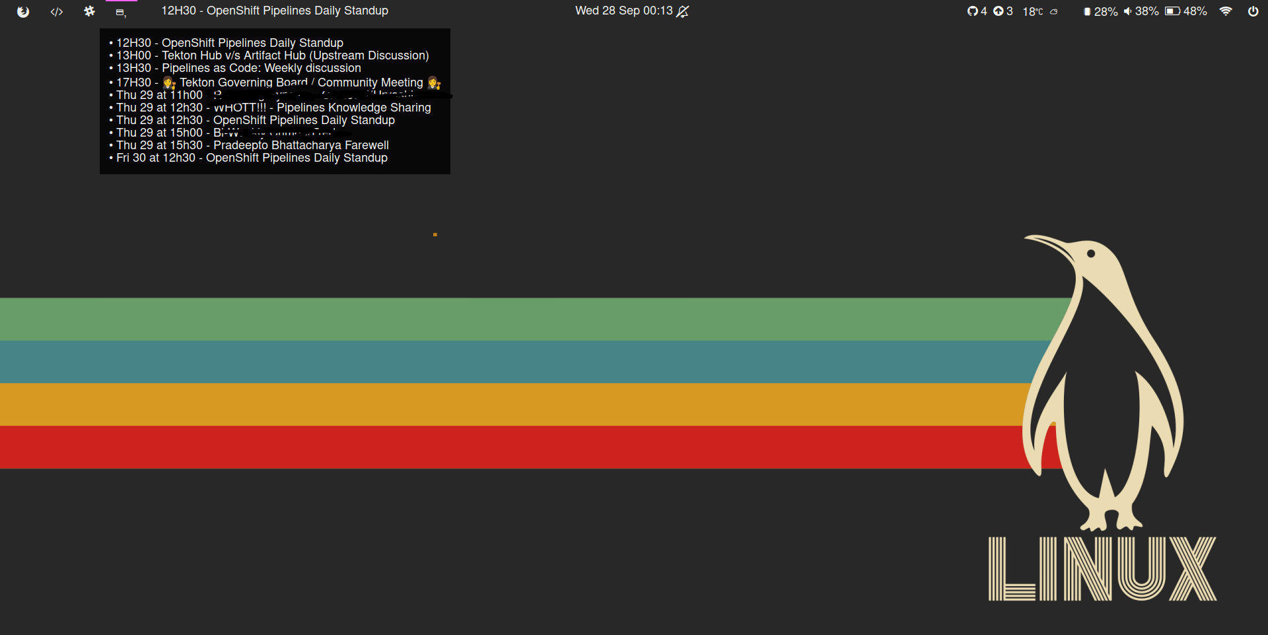Screen dimensions: 1268x635
Task: Launch Firefox from the top bar
Action: coord(24,11)
